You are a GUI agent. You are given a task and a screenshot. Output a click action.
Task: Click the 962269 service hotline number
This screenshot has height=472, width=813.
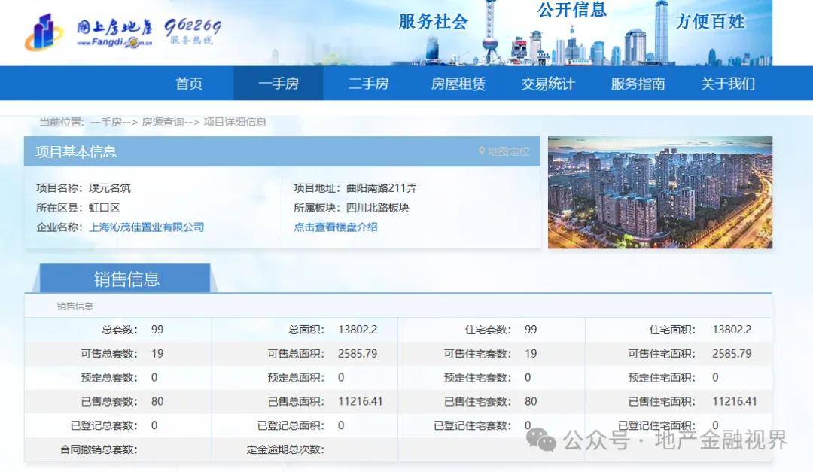click(193, 28)
